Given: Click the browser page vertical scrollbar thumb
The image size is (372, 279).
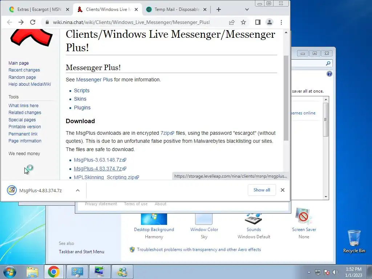Looking at the screenshot, I should (286, 98).
